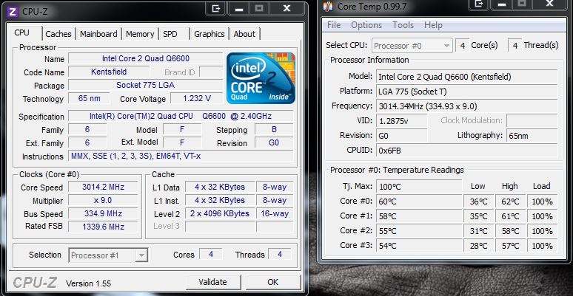
Task: Click the Core #0 temperature 60°C
Action: click(x=419, y=202)
